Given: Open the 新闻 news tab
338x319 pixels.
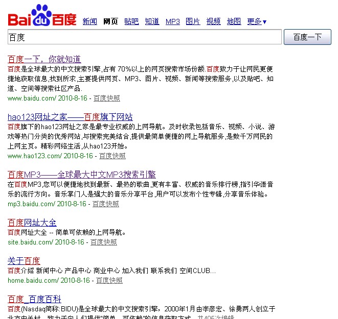Looking at the screenshot, I should pyautogui.click(x=90, y=21).
